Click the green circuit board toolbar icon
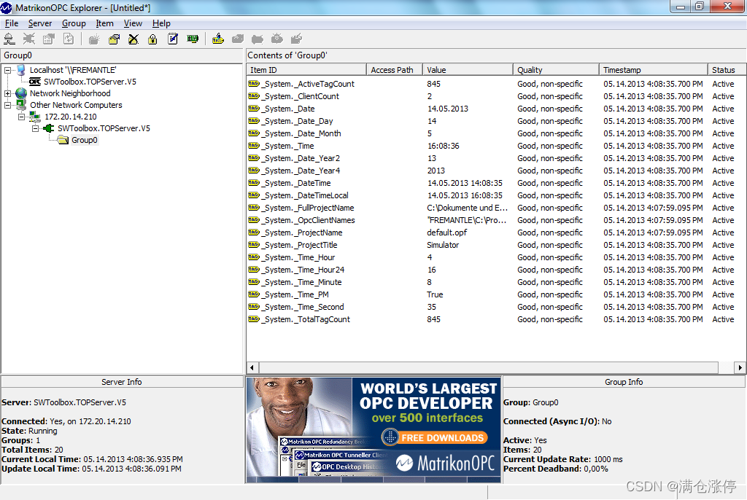Image resolution: width=747 pixels, height=500 pixels. point(193,39)
